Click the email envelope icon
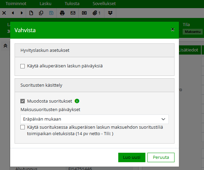 click(x=73, y=13)
